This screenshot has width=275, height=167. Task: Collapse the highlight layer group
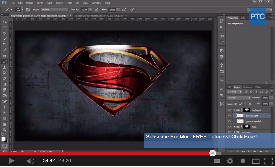[234, 110]
